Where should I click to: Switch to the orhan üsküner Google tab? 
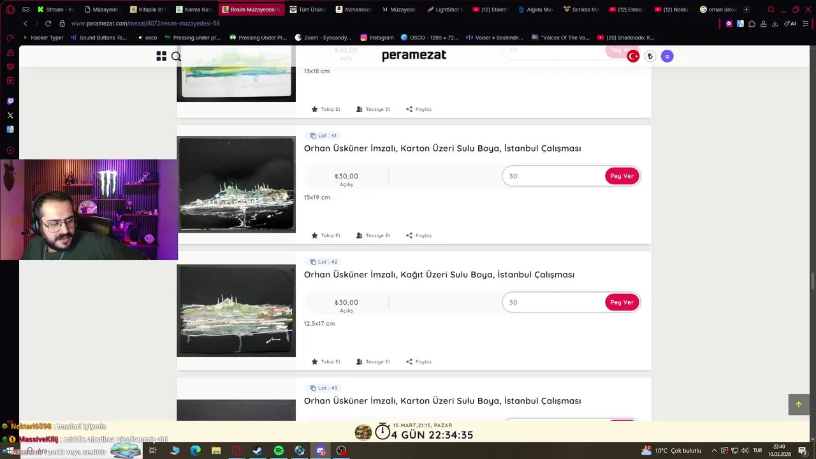click(x=718, y=10)
